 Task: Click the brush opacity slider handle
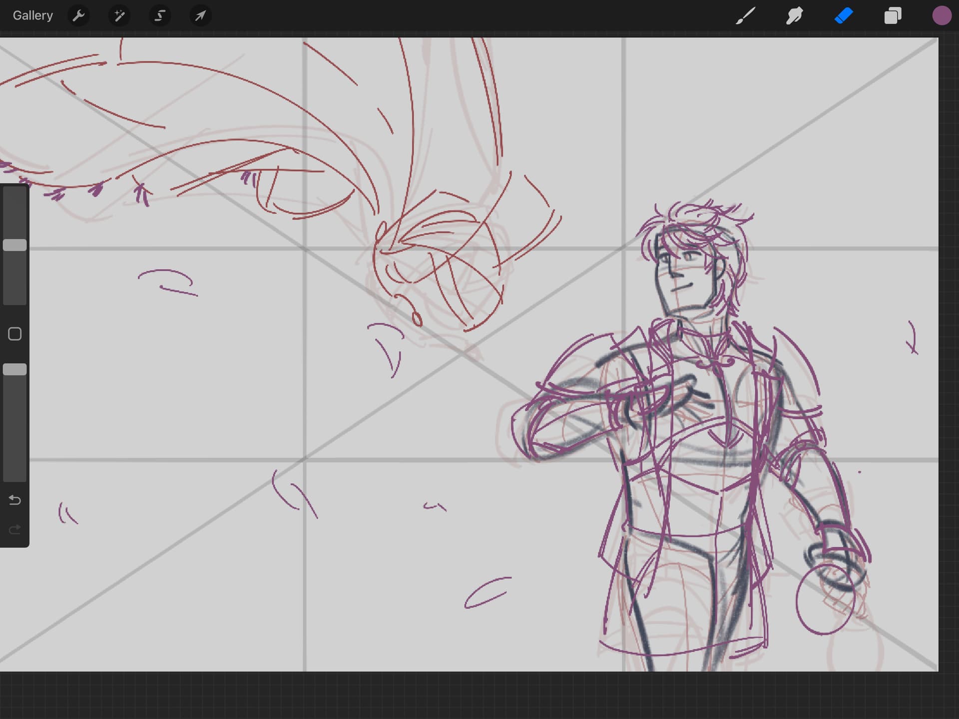point(15,369)
